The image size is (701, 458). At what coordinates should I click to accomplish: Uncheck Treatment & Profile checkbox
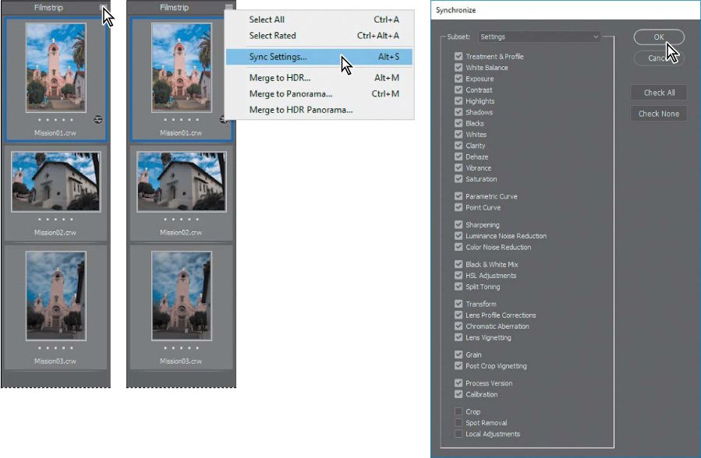tap(458, 56)
